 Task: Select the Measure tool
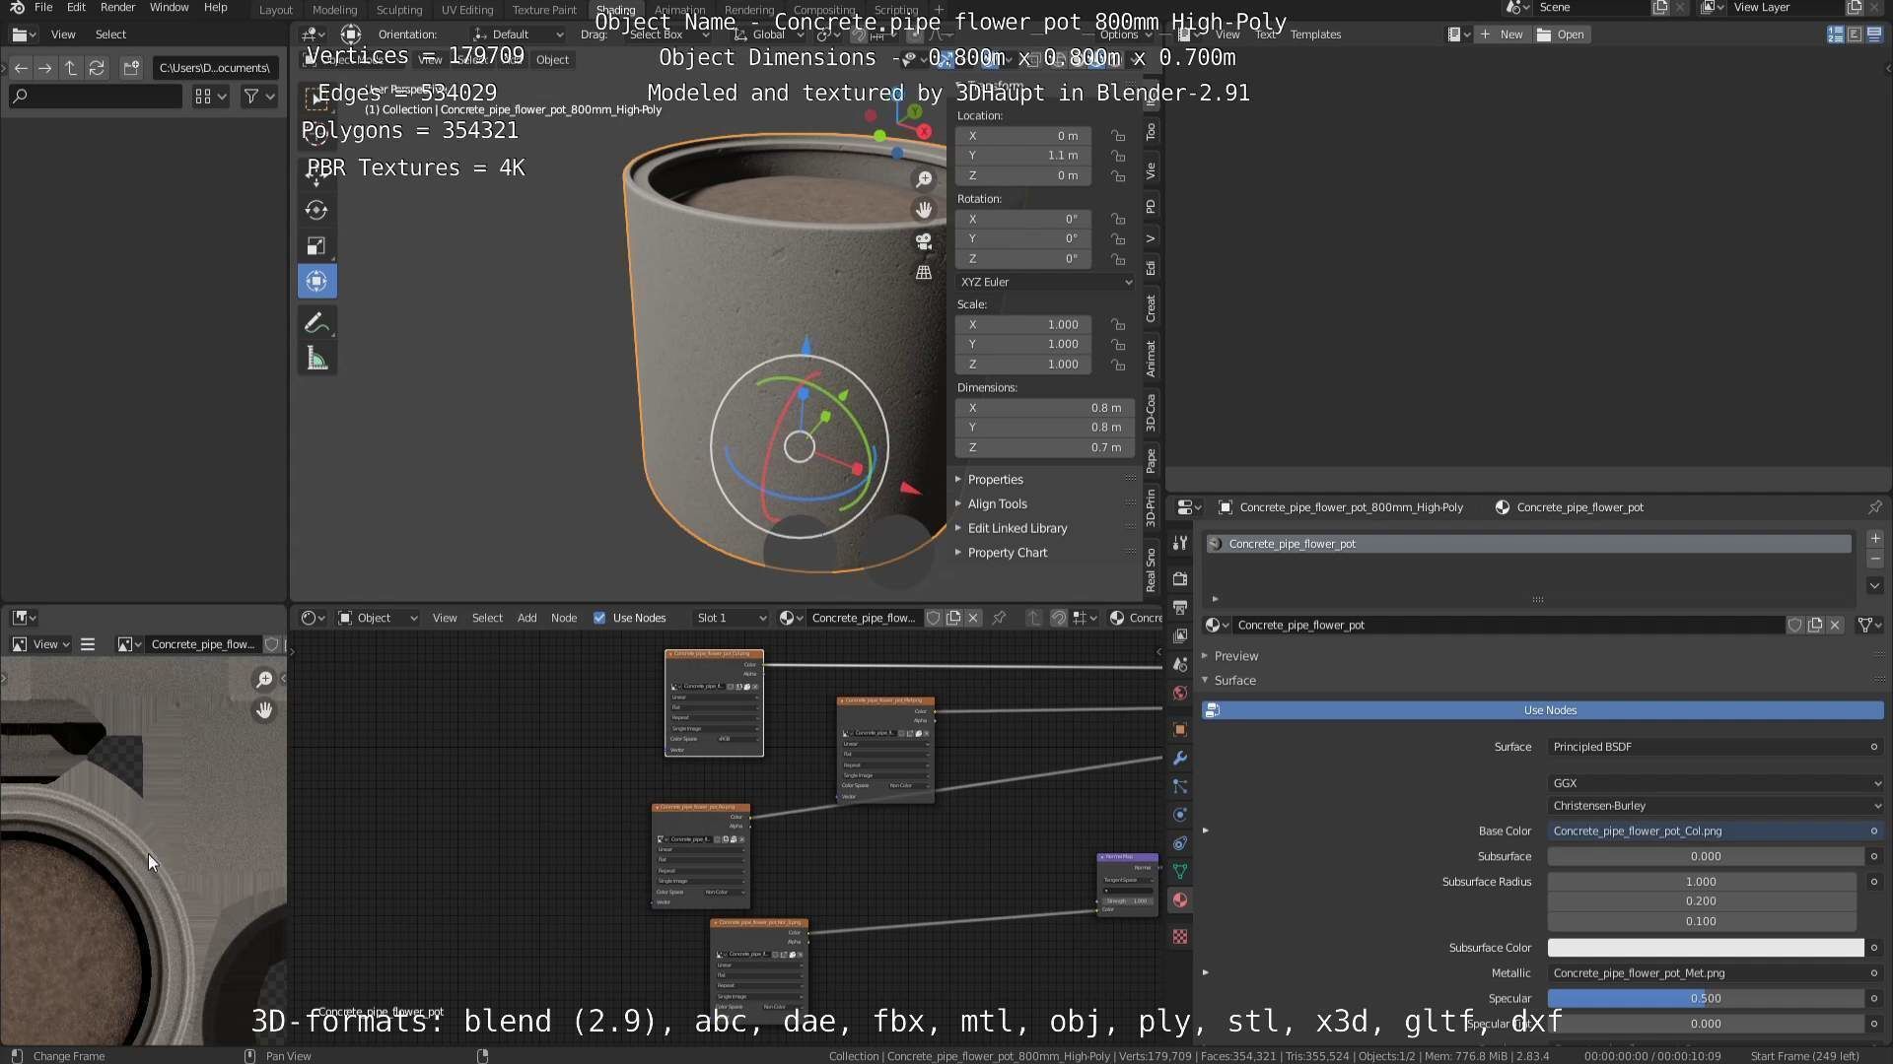pyautogui.click(x=316, y=359)
